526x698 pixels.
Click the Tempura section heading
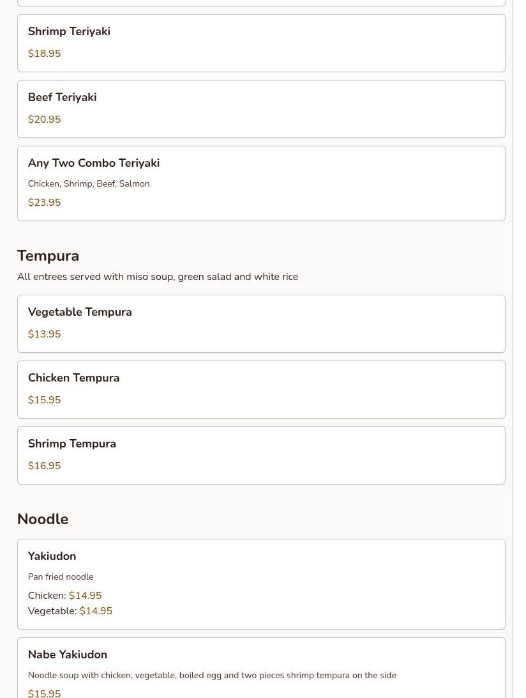click(48, 256)
